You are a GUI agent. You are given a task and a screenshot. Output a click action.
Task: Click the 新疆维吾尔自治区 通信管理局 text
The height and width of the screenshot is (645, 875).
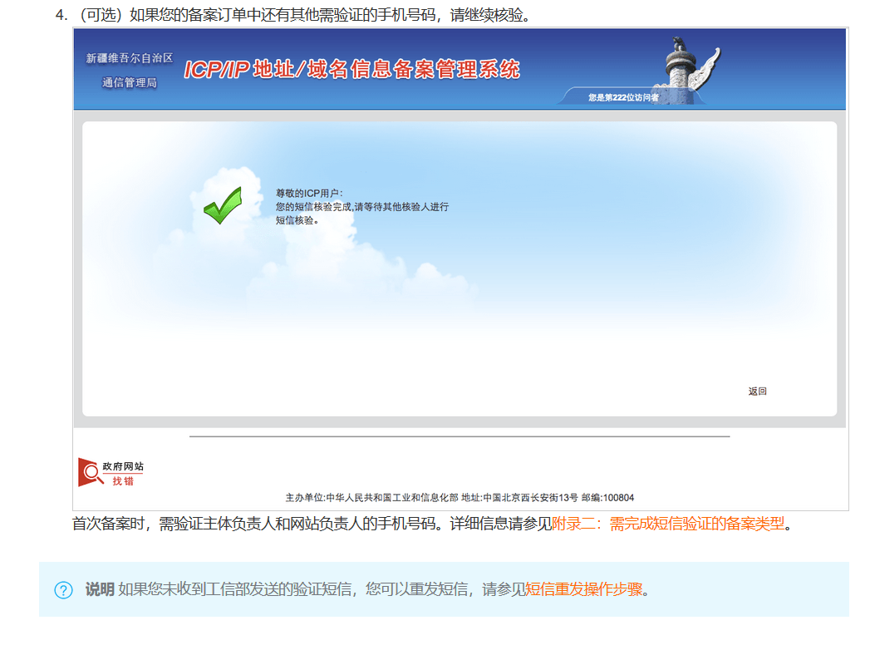coord(130,71)
